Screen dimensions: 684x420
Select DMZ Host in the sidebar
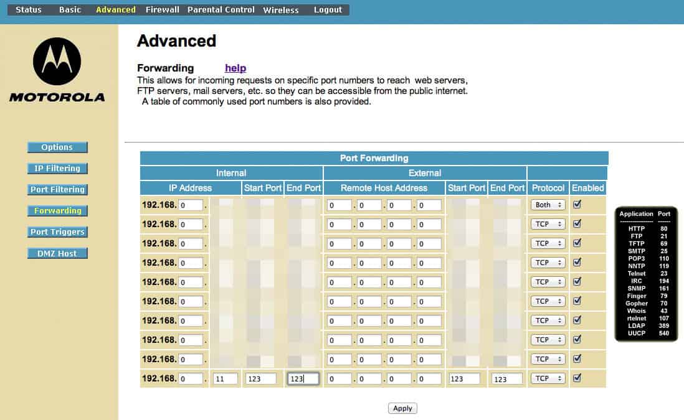tap(57, 253)
